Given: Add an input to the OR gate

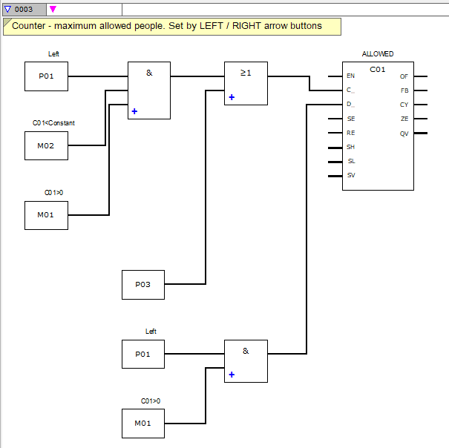Looking at the screenshot, I should coord(232,97).
